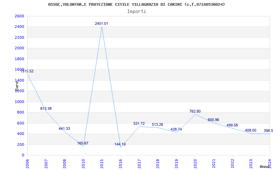Image resolution: width=273 pixels, height=170 pixels.
Task: Click the 2600 y-axis tick label
Action: (19, 16)
